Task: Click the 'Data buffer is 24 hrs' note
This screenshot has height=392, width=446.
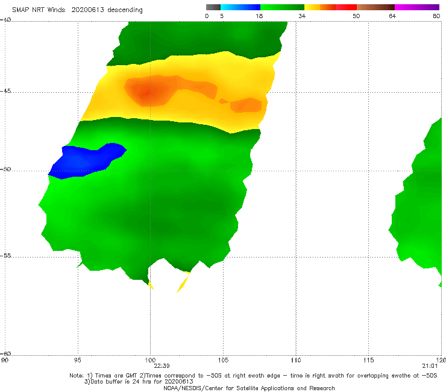Action: click(139, 382)
